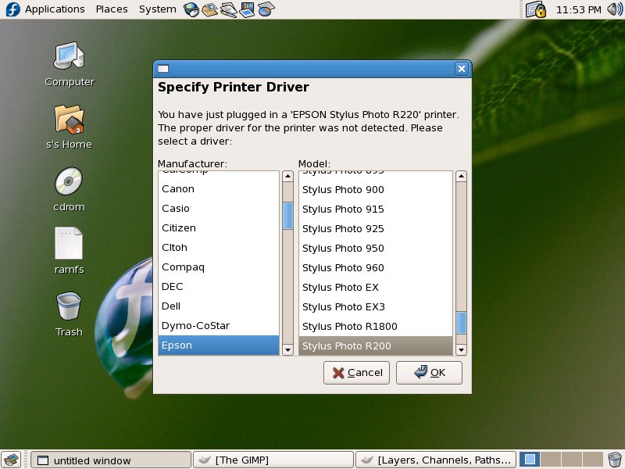Launch the email client envelope icon
Screen dimensions: 625x469
pos(209,9)
